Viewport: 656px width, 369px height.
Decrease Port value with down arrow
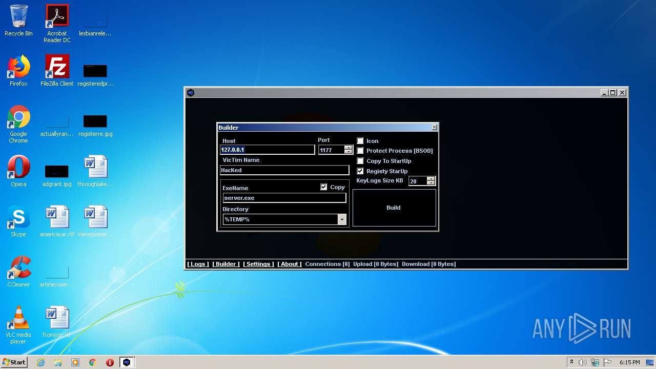pyautogui.click(x=348, y=152)
